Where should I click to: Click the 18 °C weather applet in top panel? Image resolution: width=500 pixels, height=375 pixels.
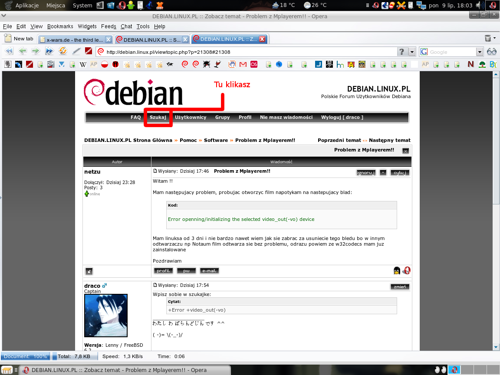click(283, 5)
